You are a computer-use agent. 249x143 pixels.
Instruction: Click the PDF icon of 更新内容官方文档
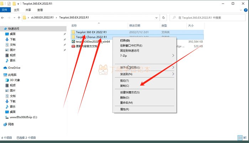point(73,46)
